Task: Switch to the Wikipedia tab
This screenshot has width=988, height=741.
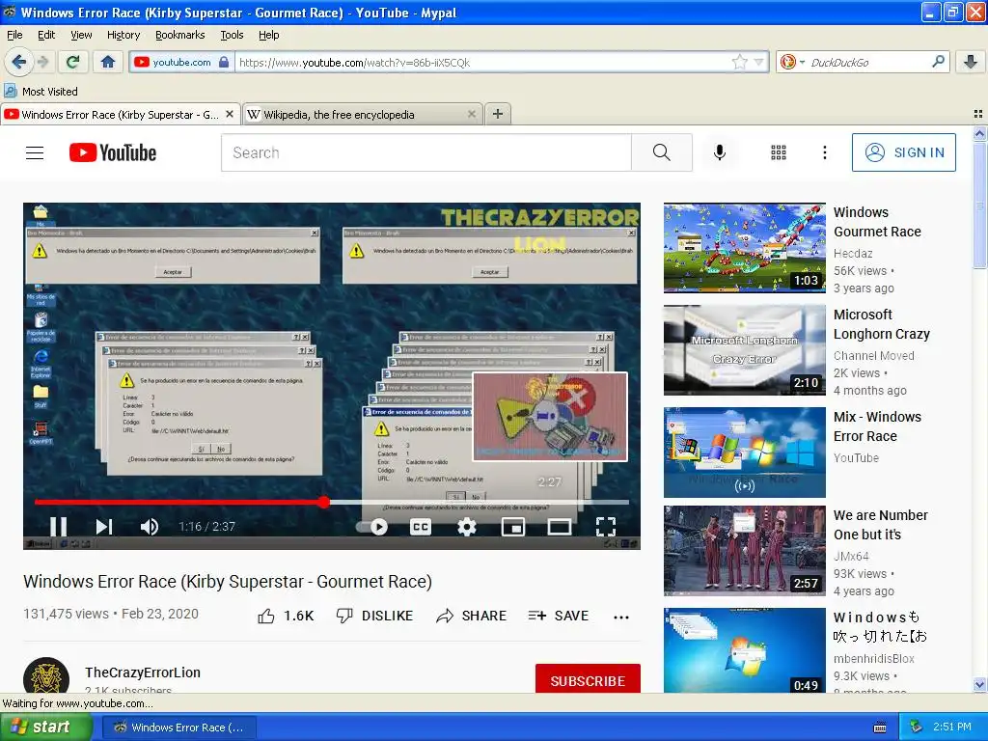Action: click(x=361, y=115)
